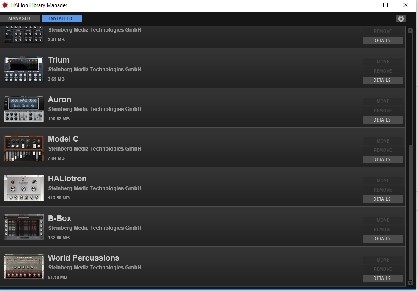The image size is (418, 291).
Task: Click REMOVE for Trium
Action: pyautogui.click(x=383, y=71)
